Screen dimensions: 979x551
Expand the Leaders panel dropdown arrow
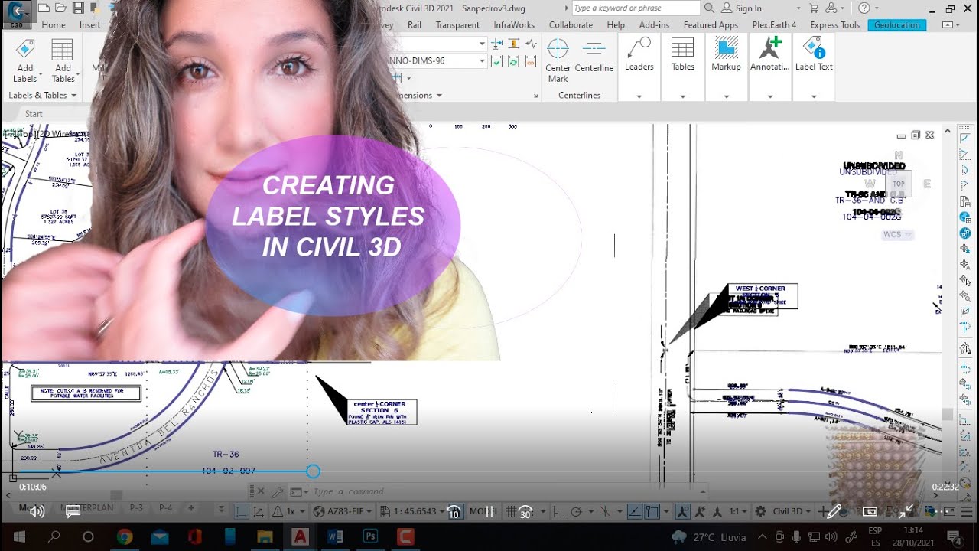[639, 96]
